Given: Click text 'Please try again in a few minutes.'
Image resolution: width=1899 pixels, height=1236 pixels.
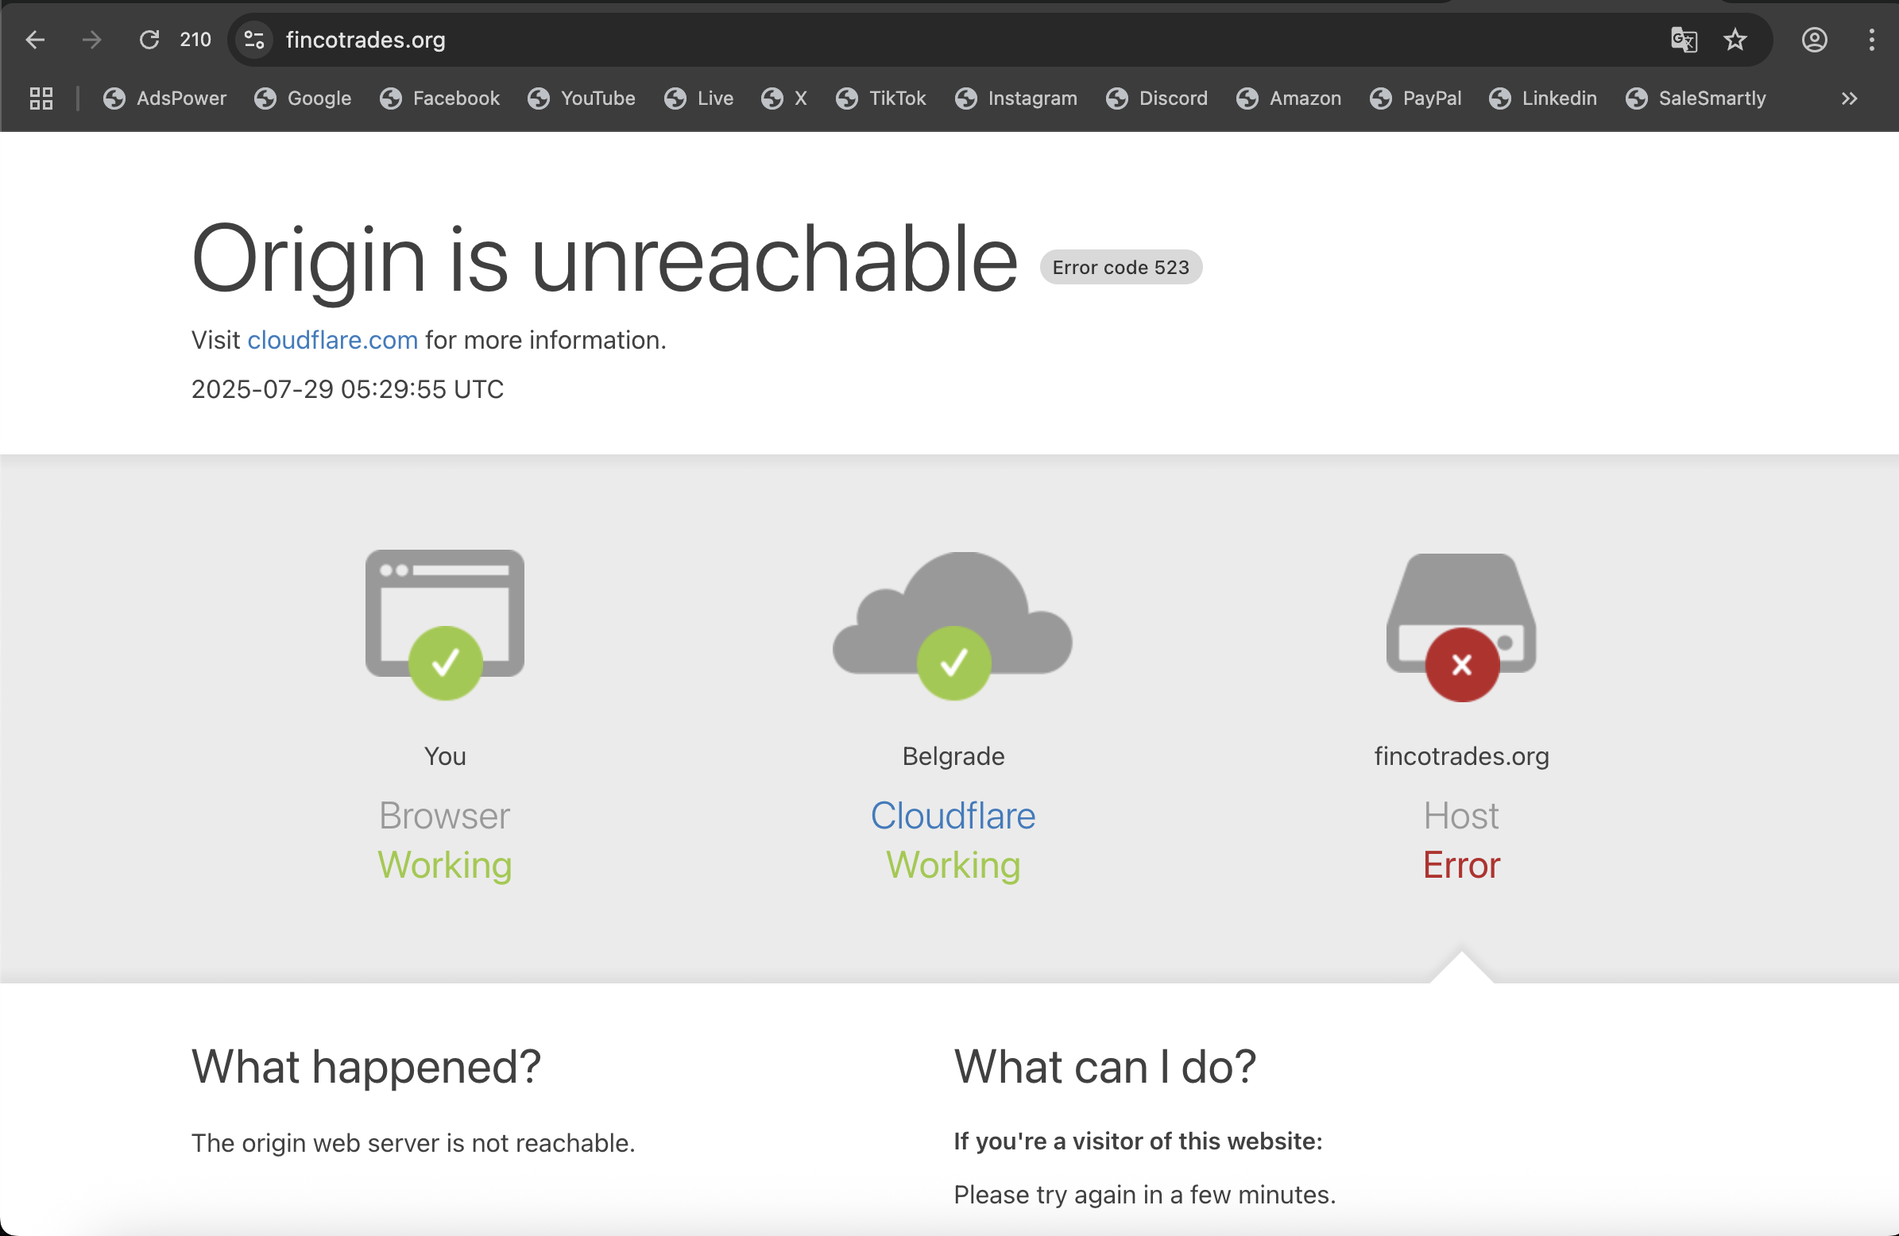Looking at the screenshot, I should coord(1144,1195).
